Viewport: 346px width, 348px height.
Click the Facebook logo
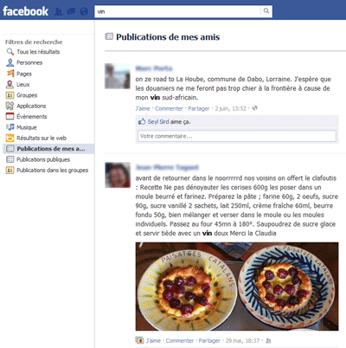click(25, 11)
